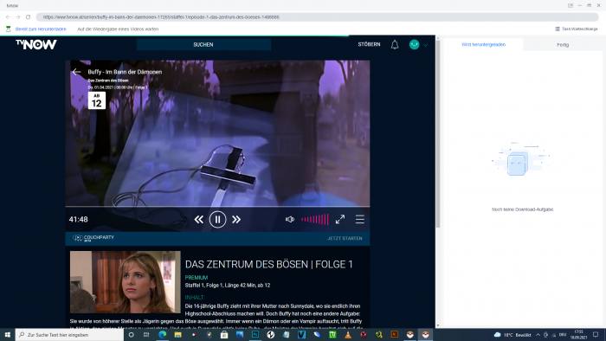Expand the profile dropdown chevron

click(426, 45)
